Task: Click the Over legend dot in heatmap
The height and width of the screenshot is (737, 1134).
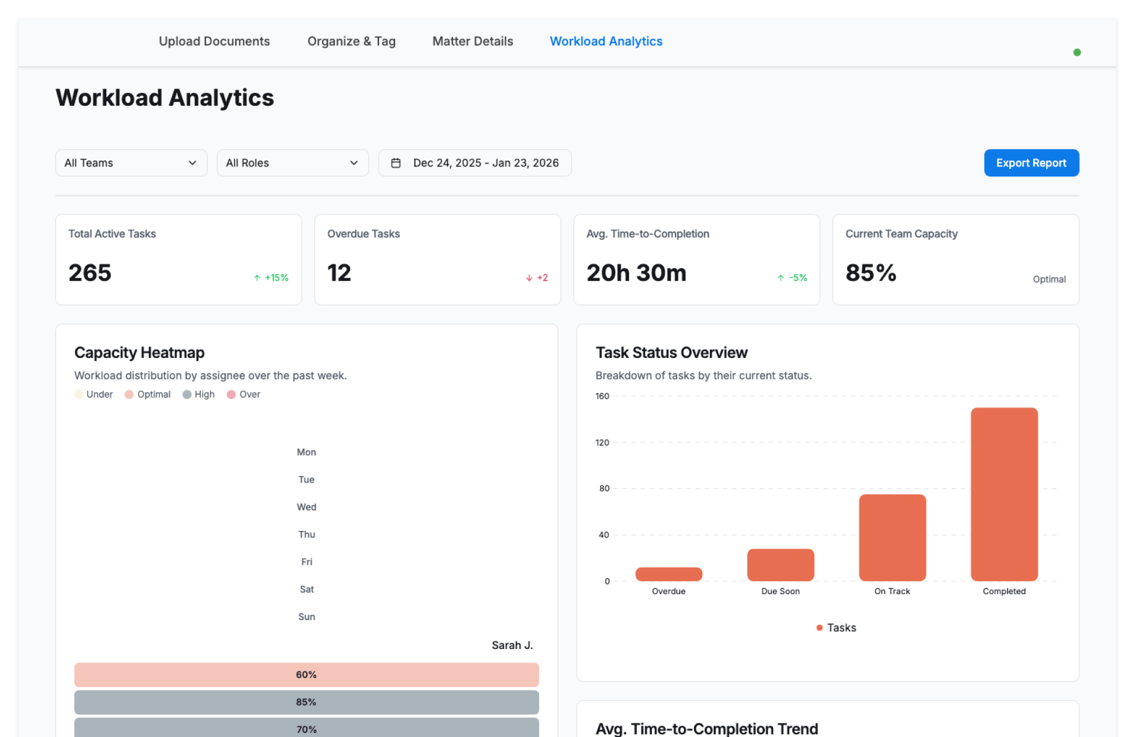Action: coord(232,394)
